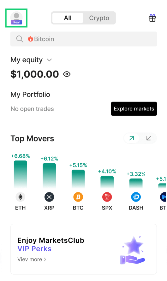Viewport: 167px width, 281px height.
Task: Show top losers with down arrow
Action: point(148,138)
